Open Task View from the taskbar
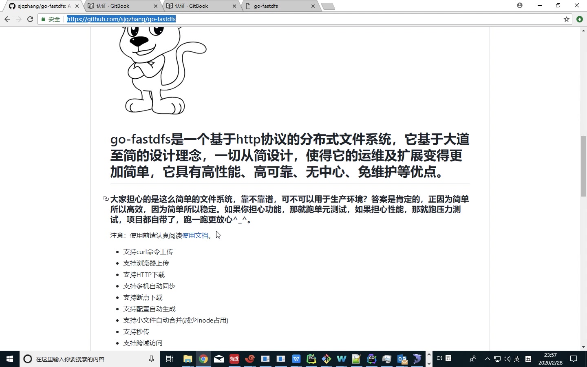Image resolution: width=587 pixels, height=367 pixels. [x=170, y=359]
